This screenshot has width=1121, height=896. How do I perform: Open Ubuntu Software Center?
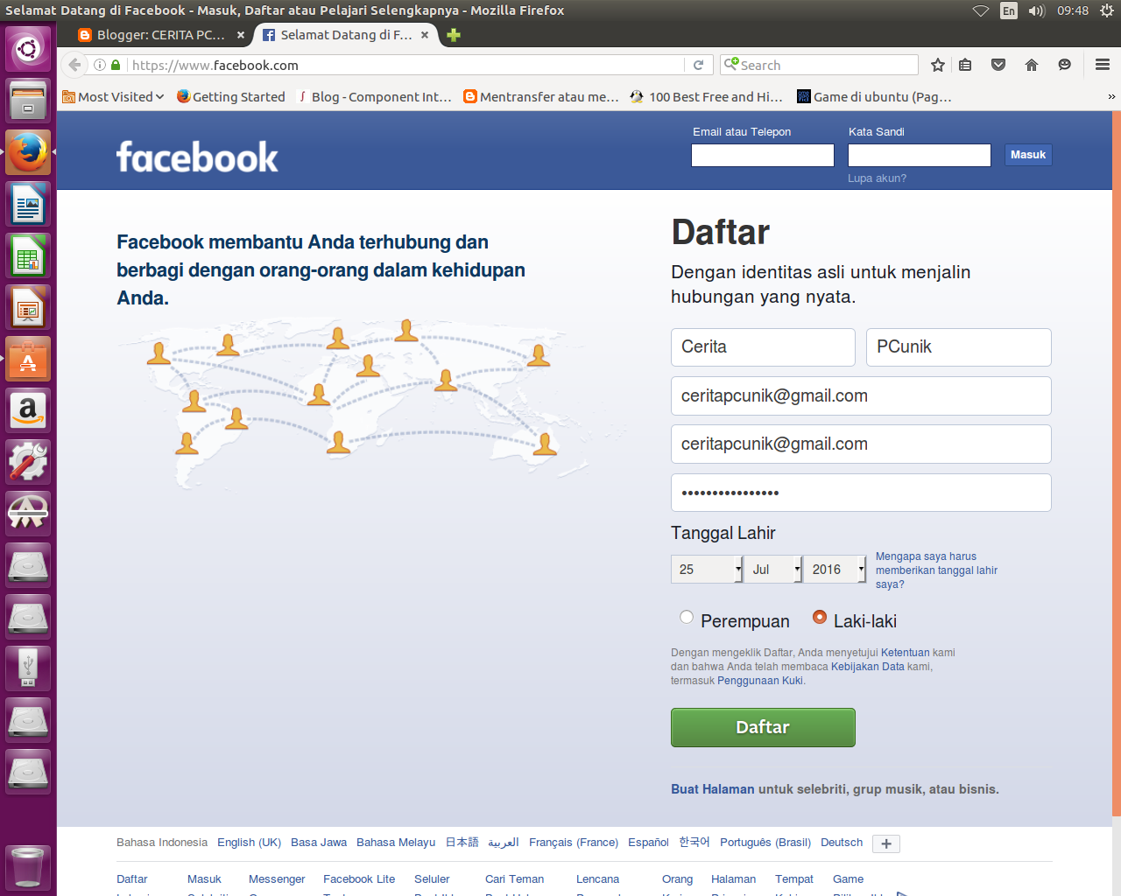point(28,359)
